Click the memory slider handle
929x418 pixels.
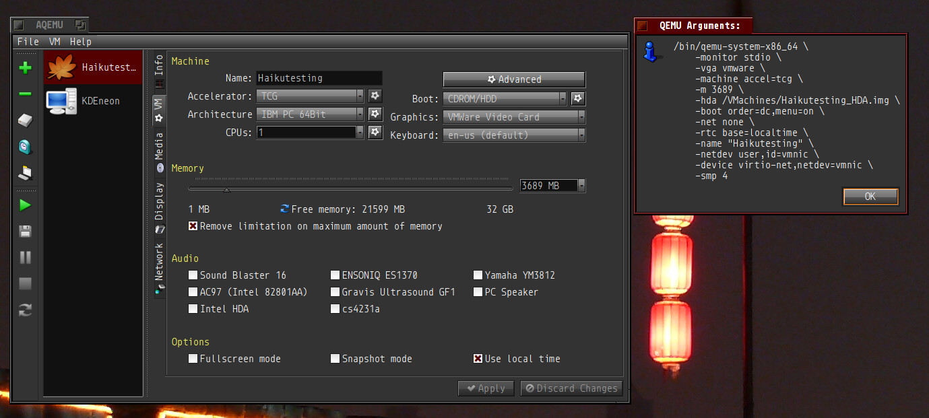pyautogui.click(x=226, y=190)
